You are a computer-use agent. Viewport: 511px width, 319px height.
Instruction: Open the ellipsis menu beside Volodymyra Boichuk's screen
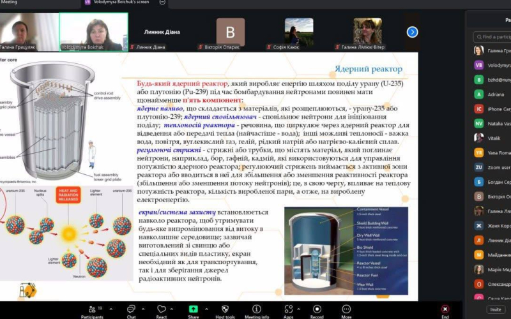tap(162, 3)
